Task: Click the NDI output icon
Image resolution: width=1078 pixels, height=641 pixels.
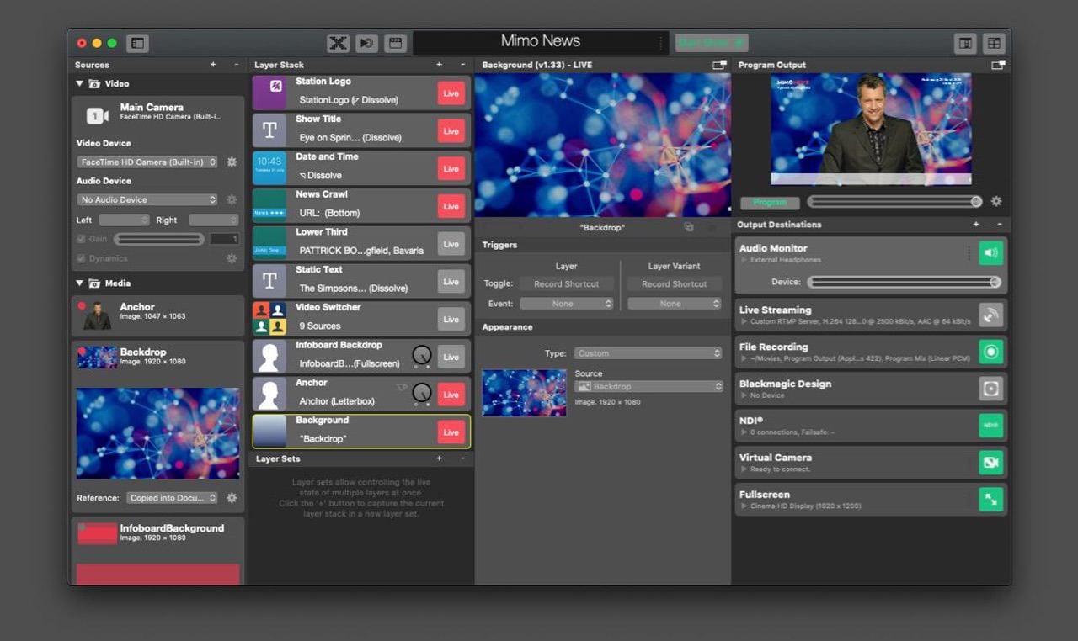Action: 991,426
